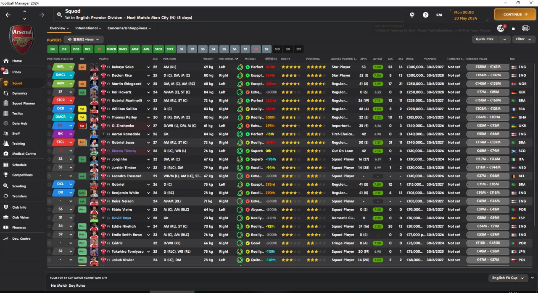538x293 pixels.
Task: Go back with the left arrow
Action: [x=8, y=15]
